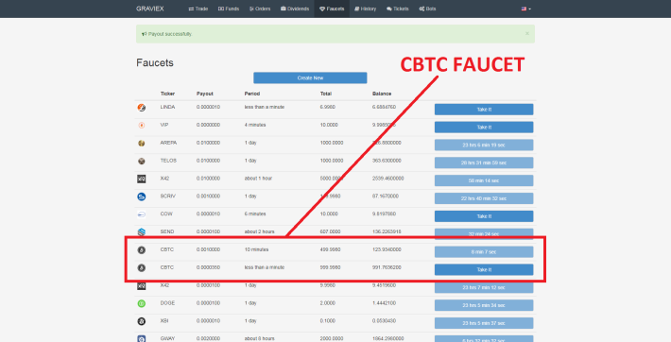Click the Tickets chat icon in navbar
Viewport: 671px width, 342px height.
pos(389,9)
